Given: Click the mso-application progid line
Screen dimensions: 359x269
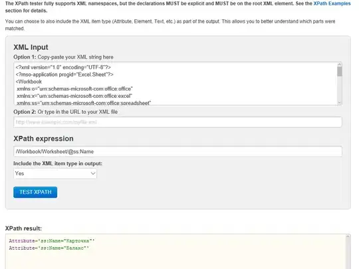Looking at the screenshot, I should click(64, 75).
